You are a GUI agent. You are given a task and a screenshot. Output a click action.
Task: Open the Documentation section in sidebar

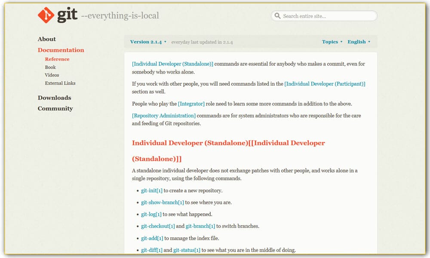(x=61, y=50)
